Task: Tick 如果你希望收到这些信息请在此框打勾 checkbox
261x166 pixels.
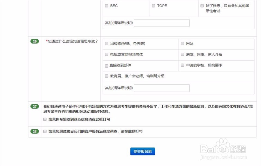Action: coord(45,119)
